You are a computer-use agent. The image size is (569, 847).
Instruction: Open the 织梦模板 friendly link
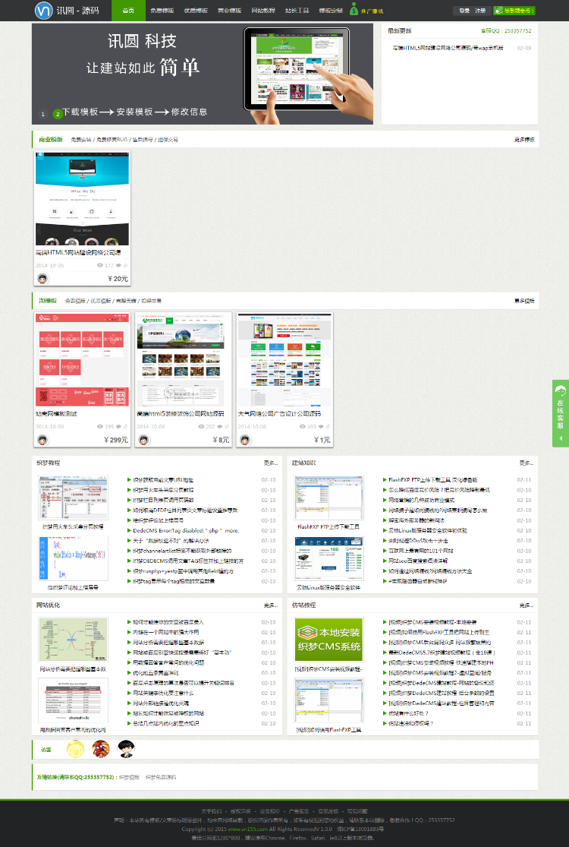129,777
